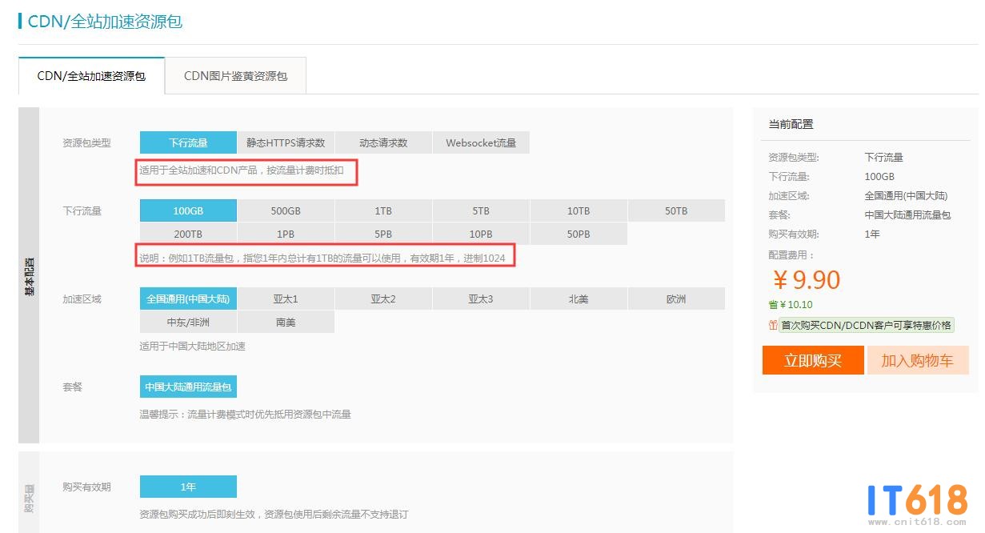Click the gift icon beside first-purchase promo
Screen dimensions: 985x533
[773, 326]
